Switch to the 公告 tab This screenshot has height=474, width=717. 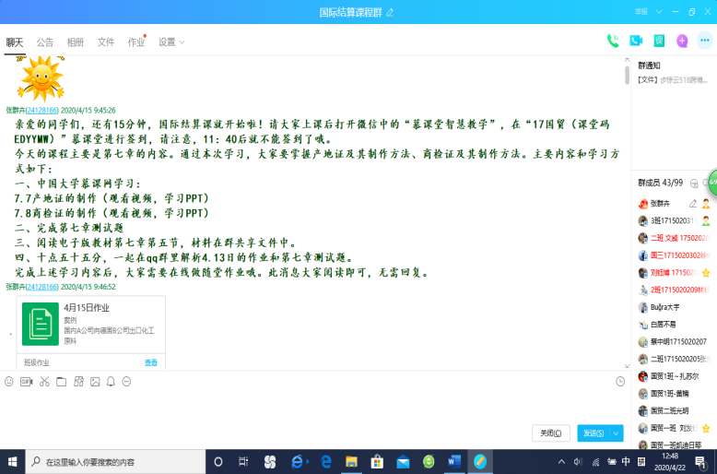click(45, 42)
